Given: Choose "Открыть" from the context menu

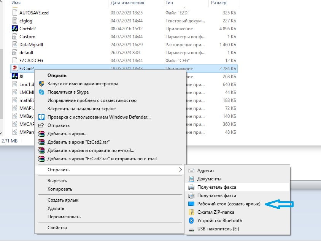Looking at the screenshot, I should pos(57,75).
